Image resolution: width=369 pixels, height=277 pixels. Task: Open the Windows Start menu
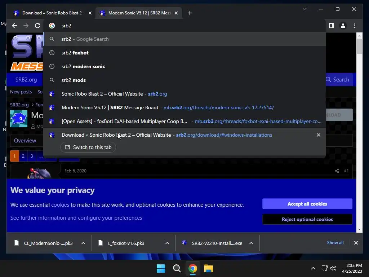(161, 268)
